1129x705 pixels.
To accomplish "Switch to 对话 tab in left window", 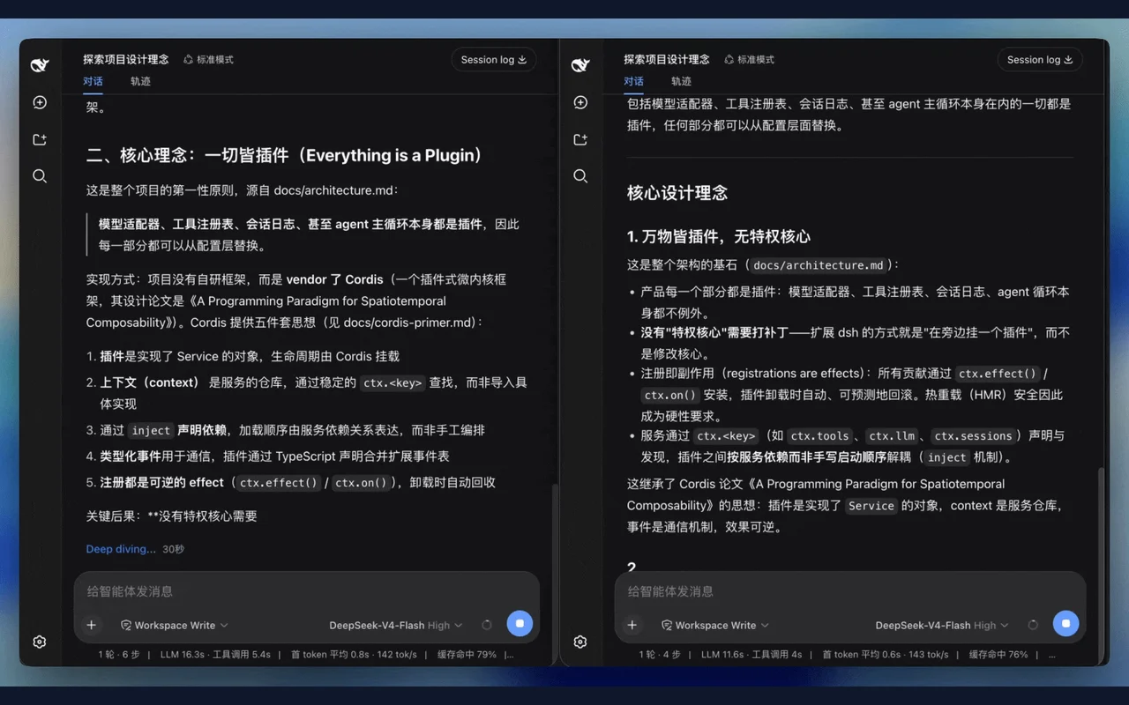I will (x=93, y=81).
